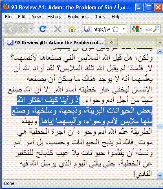
Task: Open a new tab with plus button
Action: [x=112, y=43]
